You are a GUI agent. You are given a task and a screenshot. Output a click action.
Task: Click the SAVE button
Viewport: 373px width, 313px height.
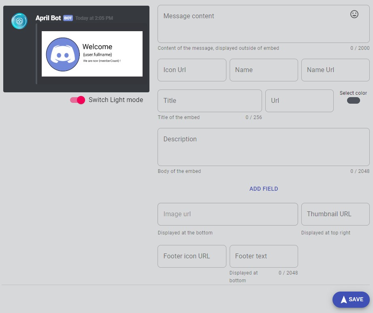click(351, 300)
